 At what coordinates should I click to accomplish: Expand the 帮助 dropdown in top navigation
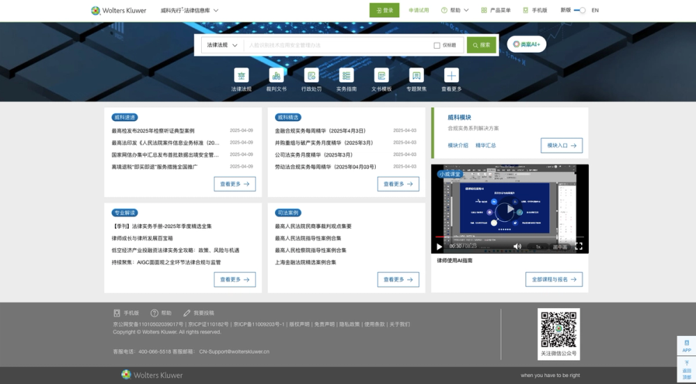point(455,10)
